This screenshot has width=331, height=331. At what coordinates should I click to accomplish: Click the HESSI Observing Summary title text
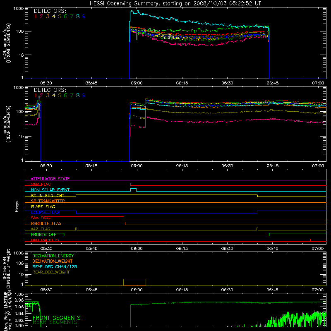click(x=175, y=4)
